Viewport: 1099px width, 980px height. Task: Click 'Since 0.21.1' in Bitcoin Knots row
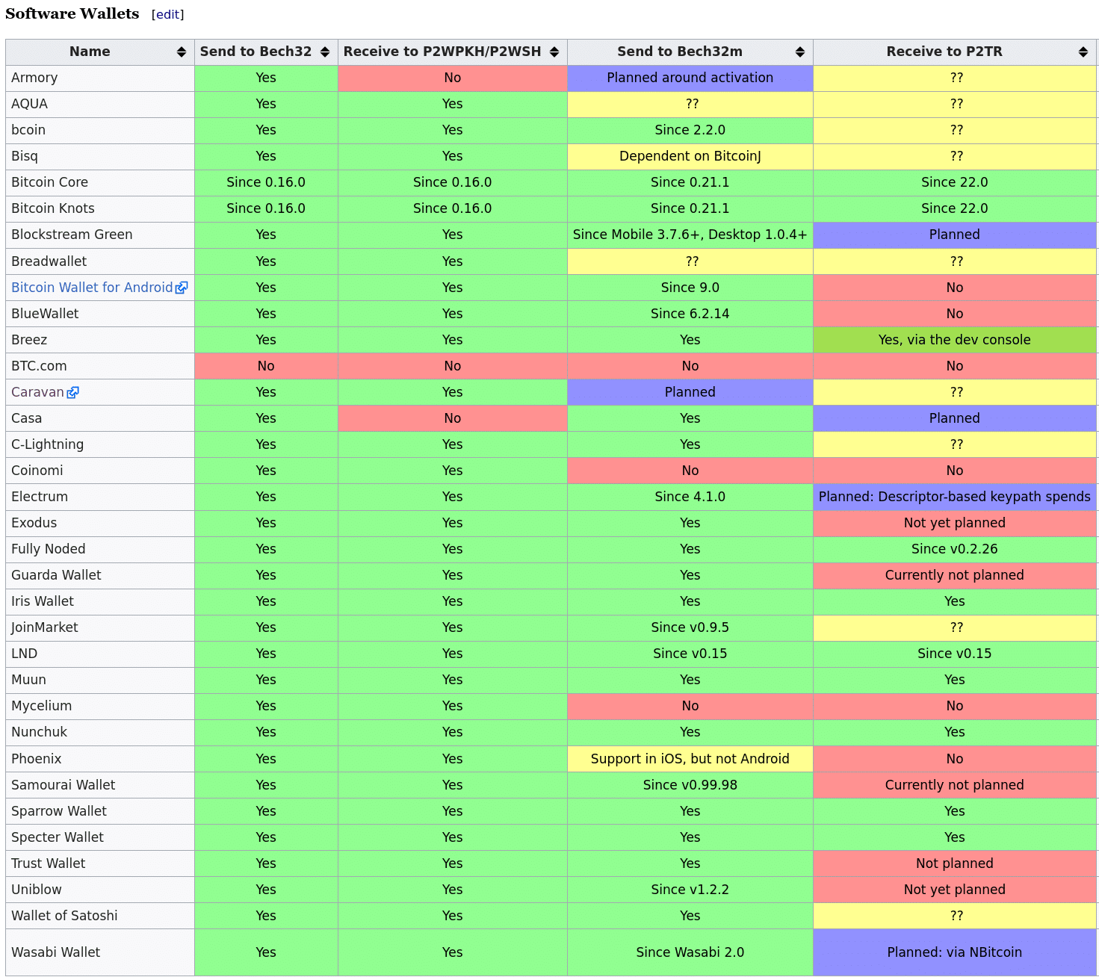pyautogui.click(x=690, y=208)
